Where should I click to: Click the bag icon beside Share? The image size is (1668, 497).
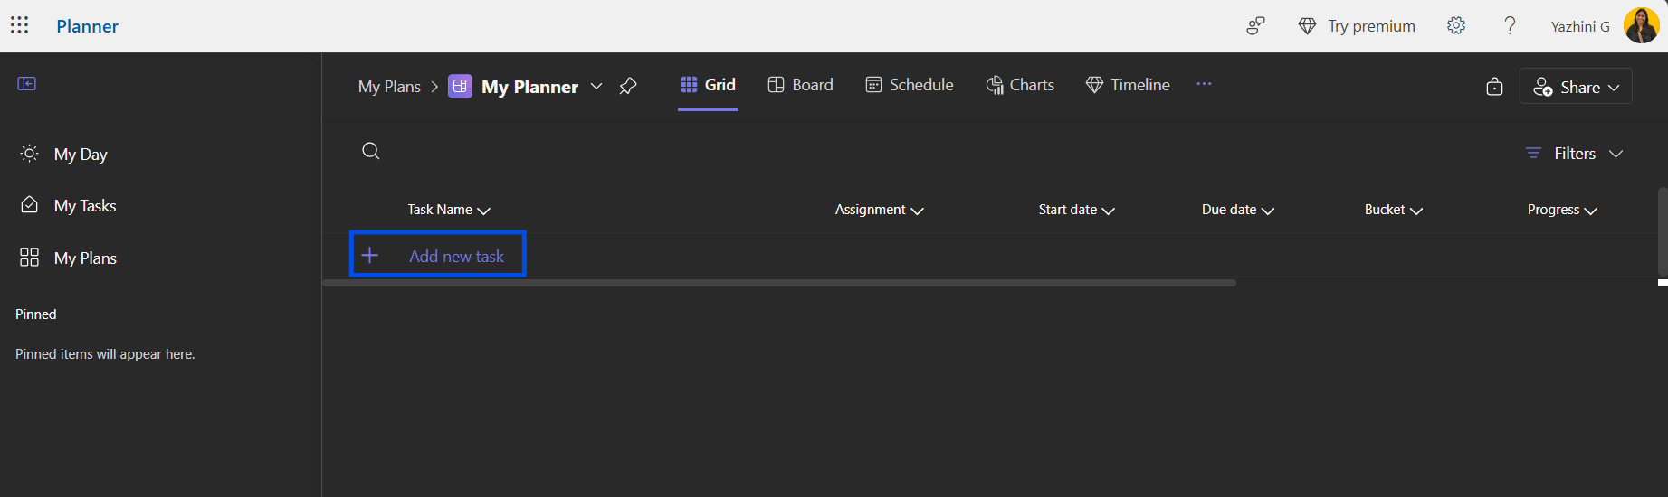click(1494, 87)
